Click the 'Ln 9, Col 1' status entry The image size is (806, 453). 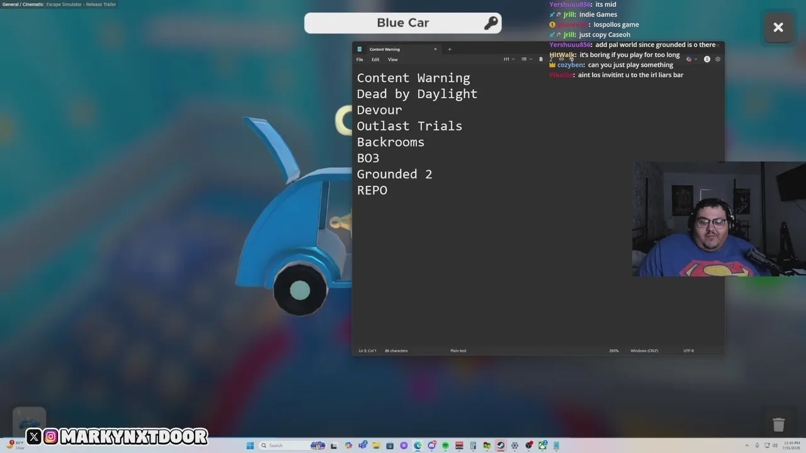367,350
